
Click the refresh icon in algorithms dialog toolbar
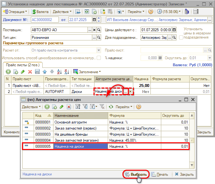coord(111,107)
